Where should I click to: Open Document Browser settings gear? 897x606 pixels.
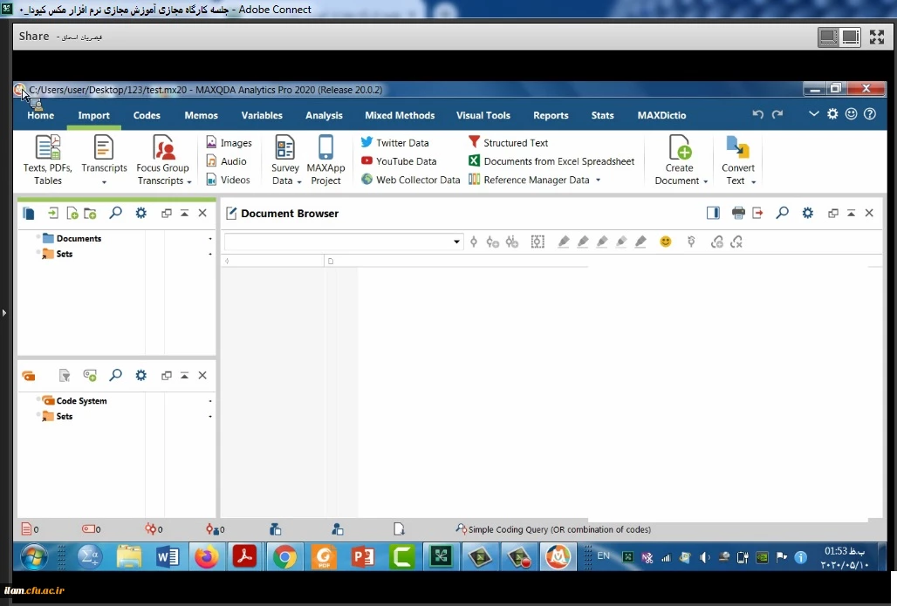pos(808,213)
